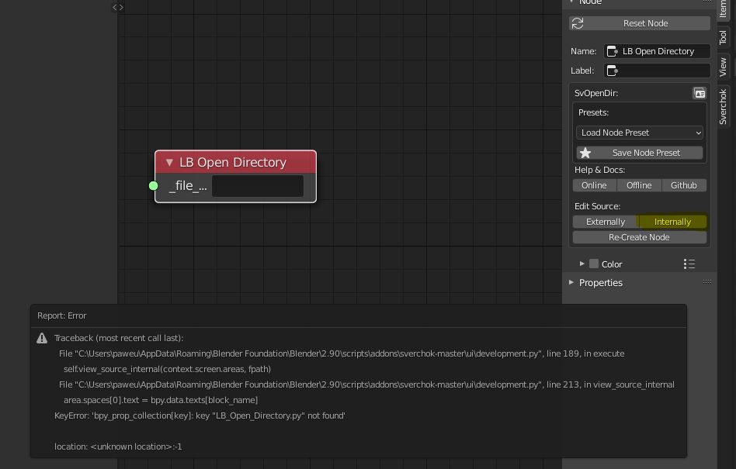736x469 pixels.
Task: Click the Reset Node refresh icon
Action: click(578, 23)
